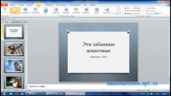This screenshot has width=171, height=96.
Task: Switch to the Структура pane tab
Action: pos(16,22)
